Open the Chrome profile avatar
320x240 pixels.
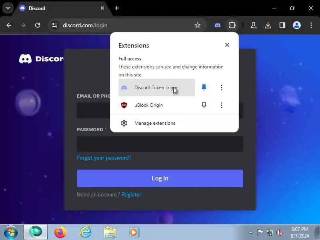[x=297, y=25]
